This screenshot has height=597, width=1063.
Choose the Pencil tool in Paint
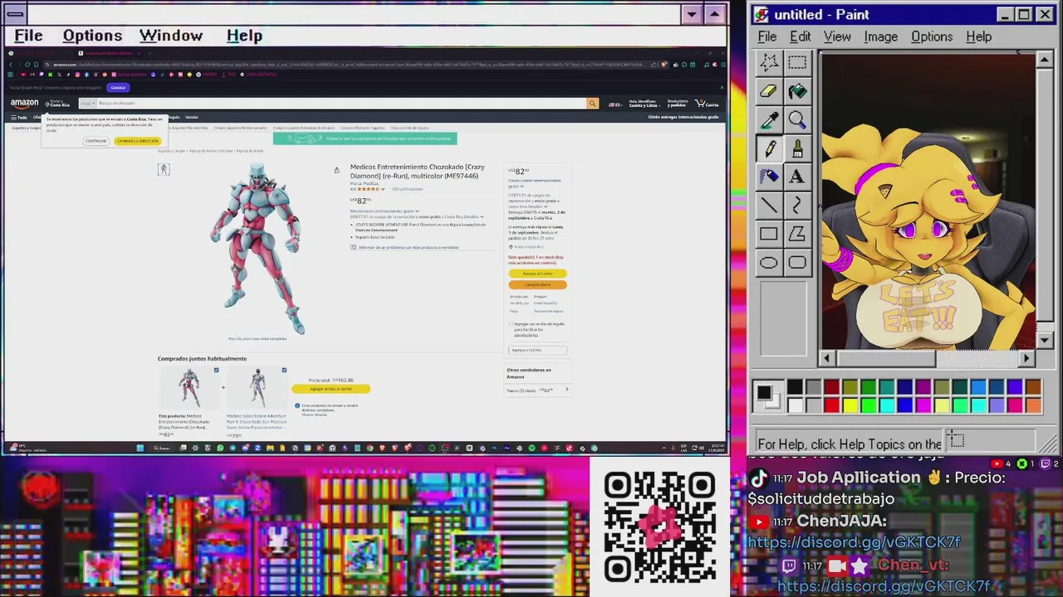(769, 148)
